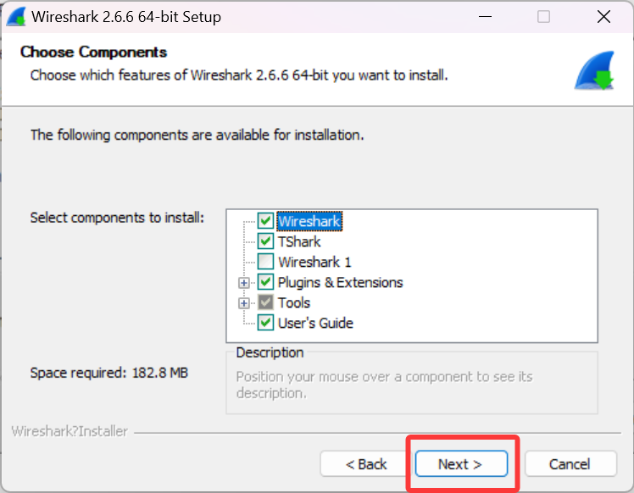634x493 pixels.
Task: Click the Wireshark fin icon in title bar
Action: [16, 17]
